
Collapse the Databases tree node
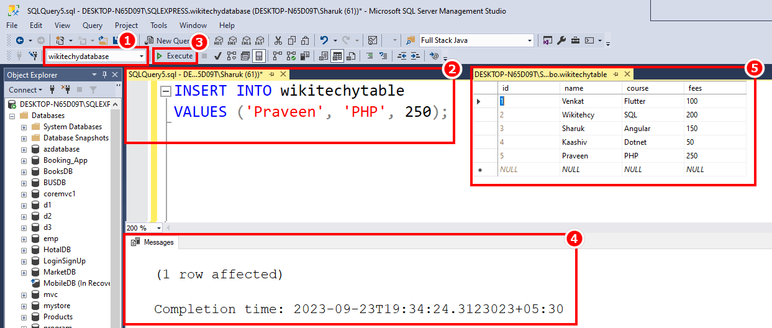tap(12, 116)
